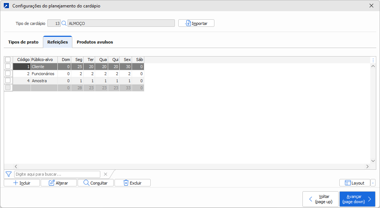Click the Incluir button to add a record
The width and height of the screenshot is (380, 208).
click(22, 183)
